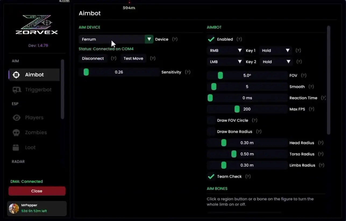Click the Disconnect button

[93, 58]
